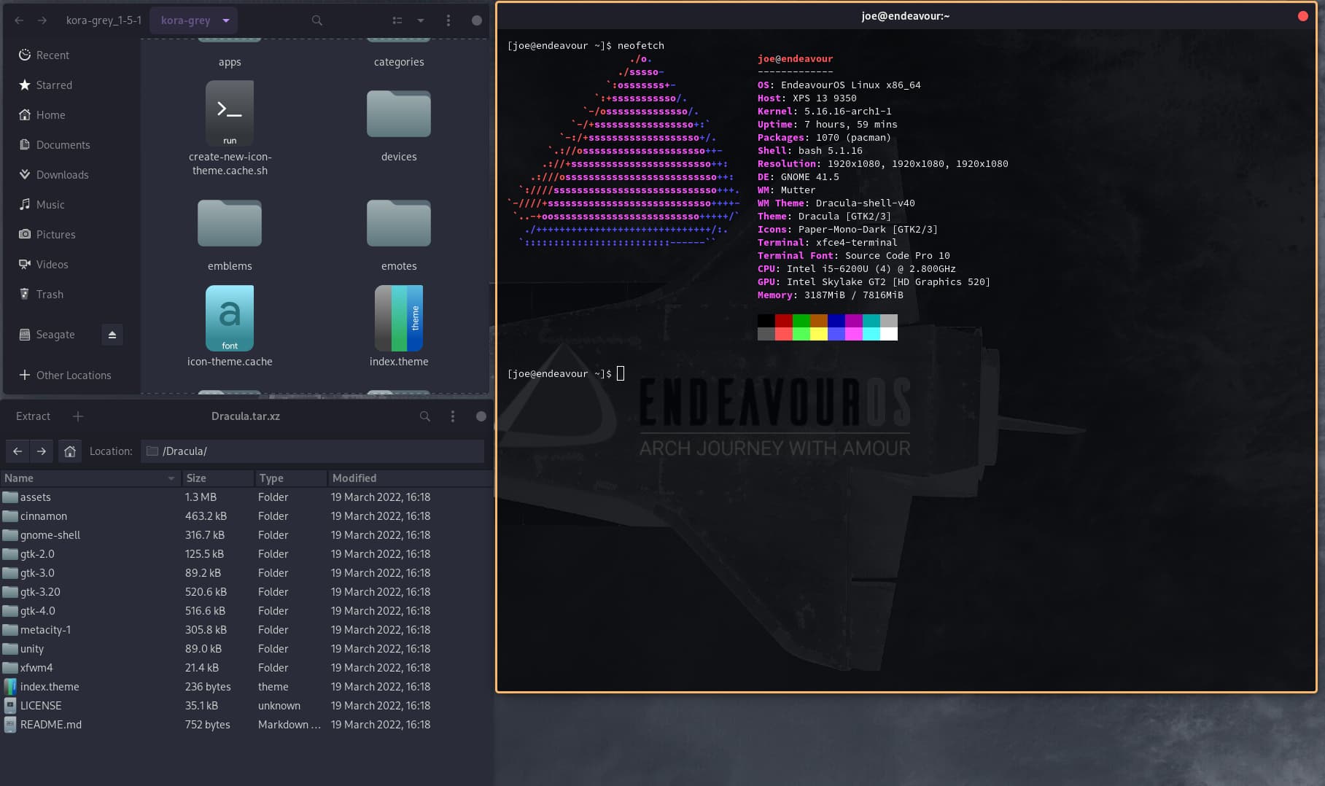Open Seagate drive in sidebar
This screenshot has width=1325, height=786.
tap(55, 335)
